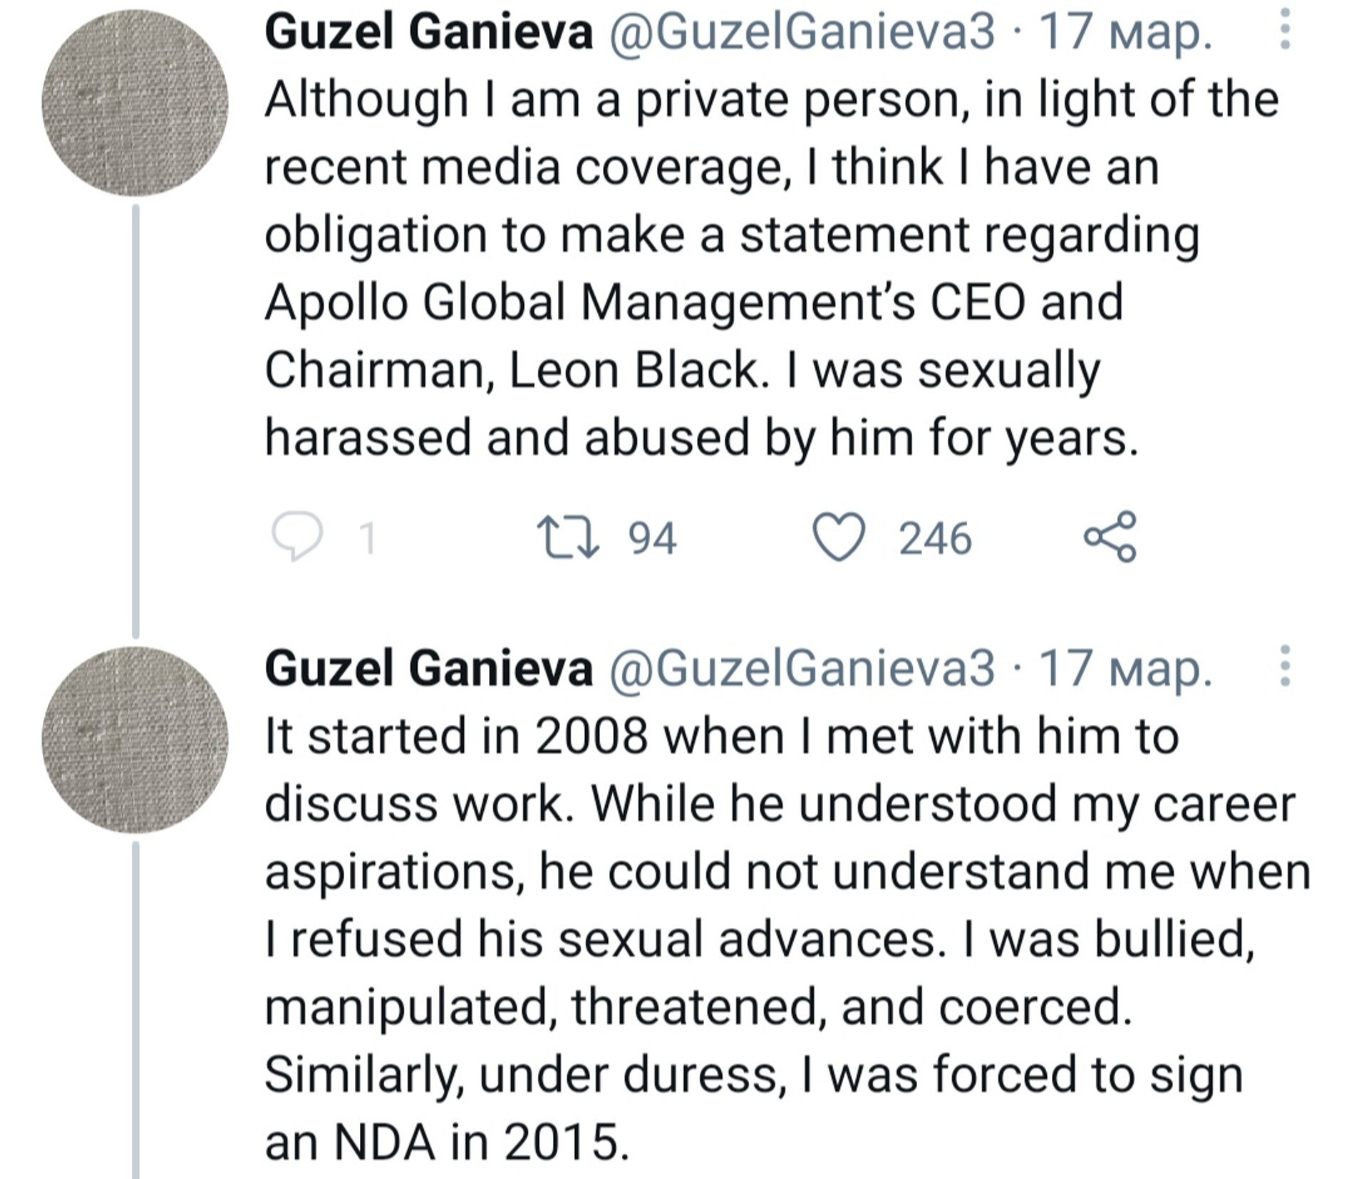This screenshot has height=1179, width=1354.
Task: Open three-dot menu on first tweet
Action: tap(1285, 29)
